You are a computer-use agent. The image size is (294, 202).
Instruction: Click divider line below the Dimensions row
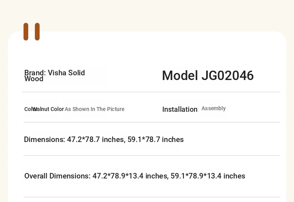tap(152, 155)
